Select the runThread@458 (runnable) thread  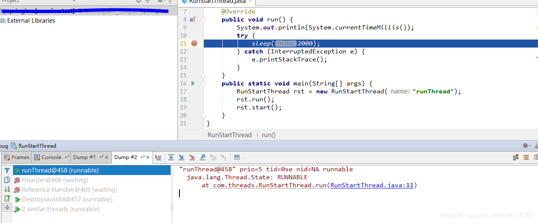(92, 170)
